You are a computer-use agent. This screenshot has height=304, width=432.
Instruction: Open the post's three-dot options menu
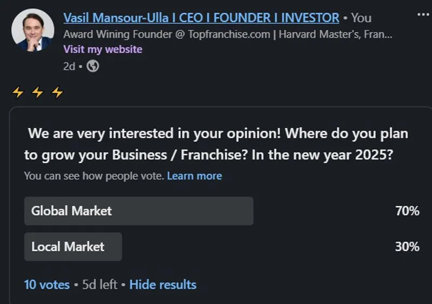pyautogui.click(x=423, y=14)
